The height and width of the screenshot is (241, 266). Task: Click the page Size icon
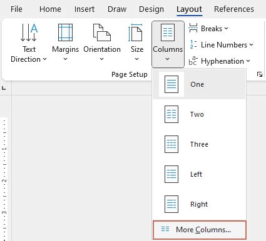[x=135, y=32]
